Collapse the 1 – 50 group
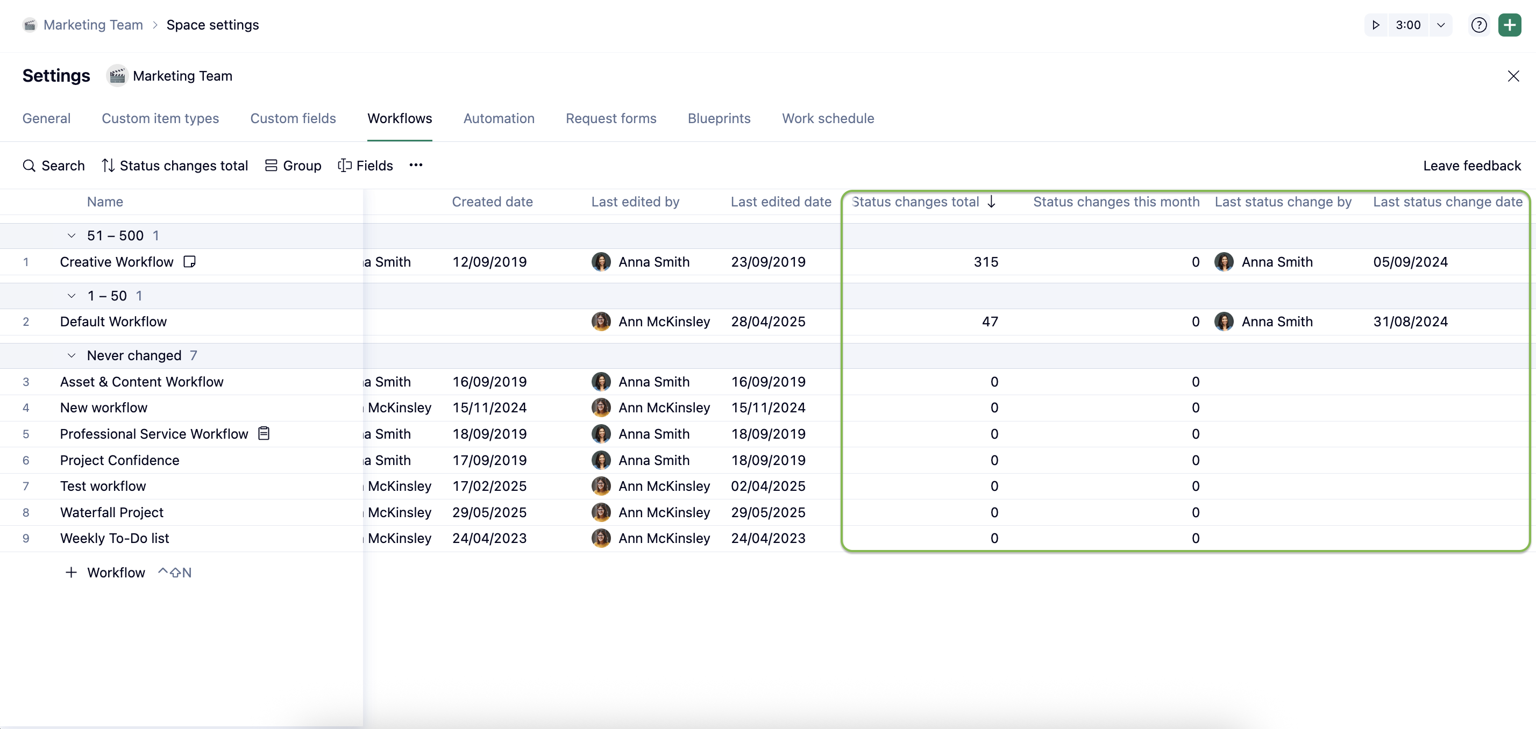Screen dimensions: 1536x729 72,296
